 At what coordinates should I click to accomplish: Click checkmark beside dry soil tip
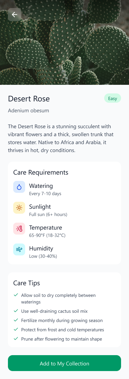(16, 295)
